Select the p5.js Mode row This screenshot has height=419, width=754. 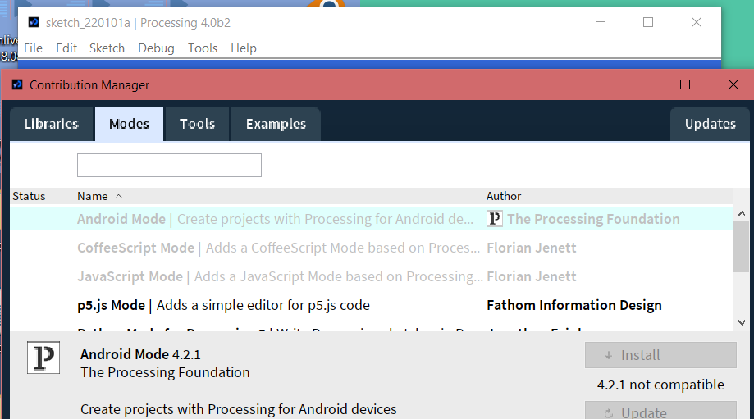(x=371, y=306)
